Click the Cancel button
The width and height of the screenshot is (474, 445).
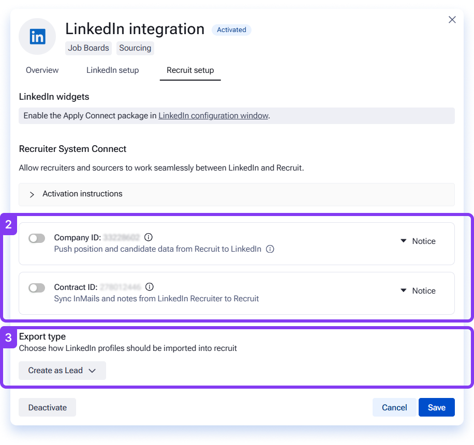click(x=394, y=407)
